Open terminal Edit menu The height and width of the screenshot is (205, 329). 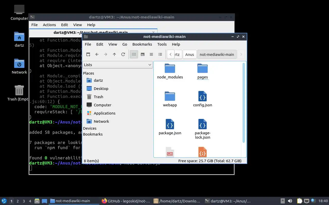(65, 25)
